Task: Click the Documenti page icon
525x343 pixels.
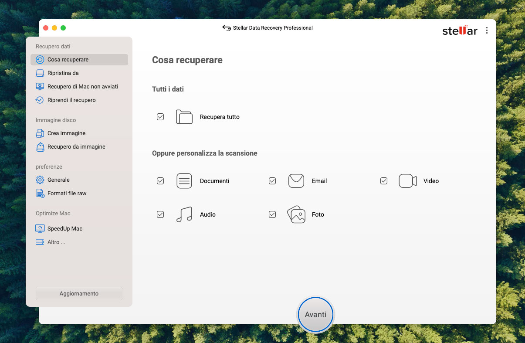Action: click(184, 181)
